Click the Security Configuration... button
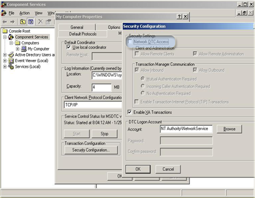Screen dimensions: 255x198 (91, 150)
